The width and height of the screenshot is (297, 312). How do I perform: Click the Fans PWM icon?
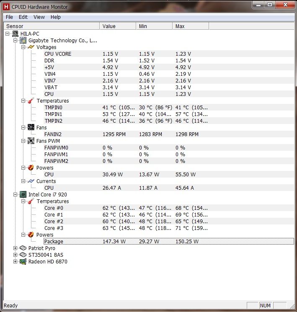click(x=31, y=141)
